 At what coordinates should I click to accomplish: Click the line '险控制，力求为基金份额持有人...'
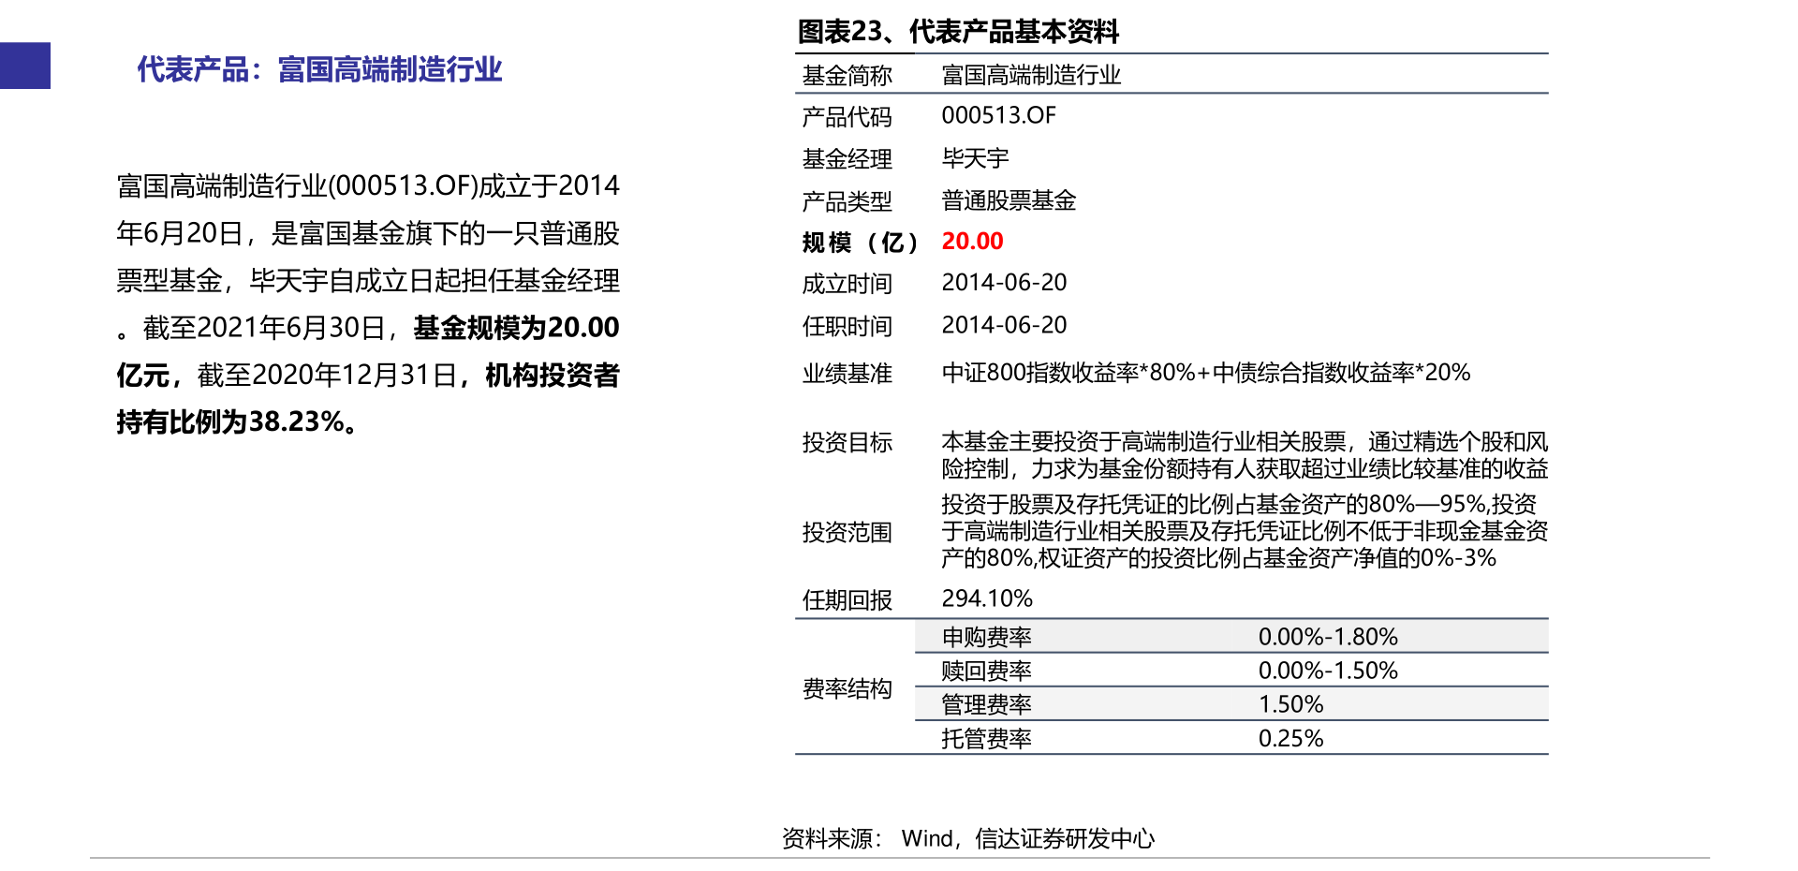click(1245, 468)
